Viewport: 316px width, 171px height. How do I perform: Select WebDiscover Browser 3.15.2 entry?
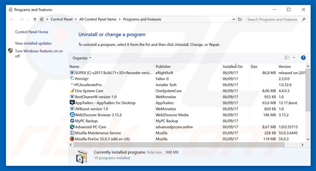tap(98, 115)
